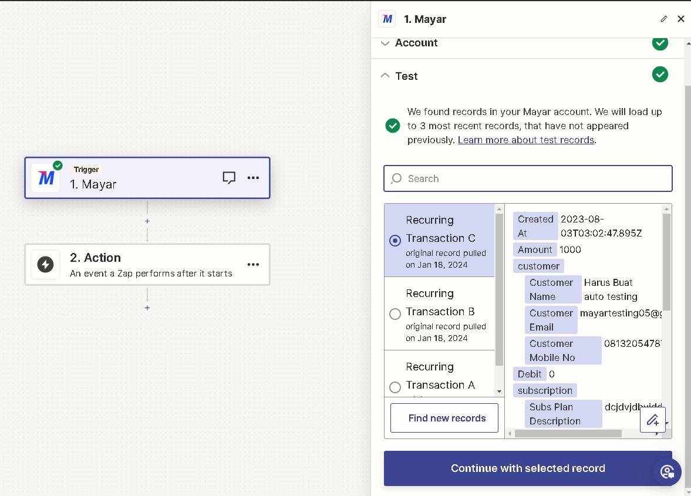Click the Trigger badge on Mayar step
Screen dimensions: 691x496
[86, 170]
